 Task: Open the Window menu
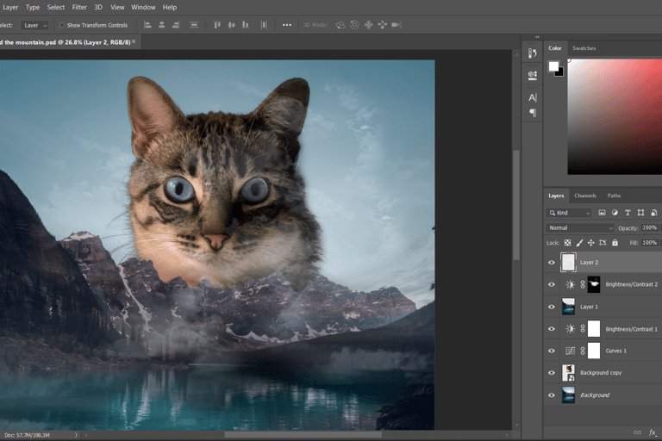pyautogui.click(x=143, y=7)
